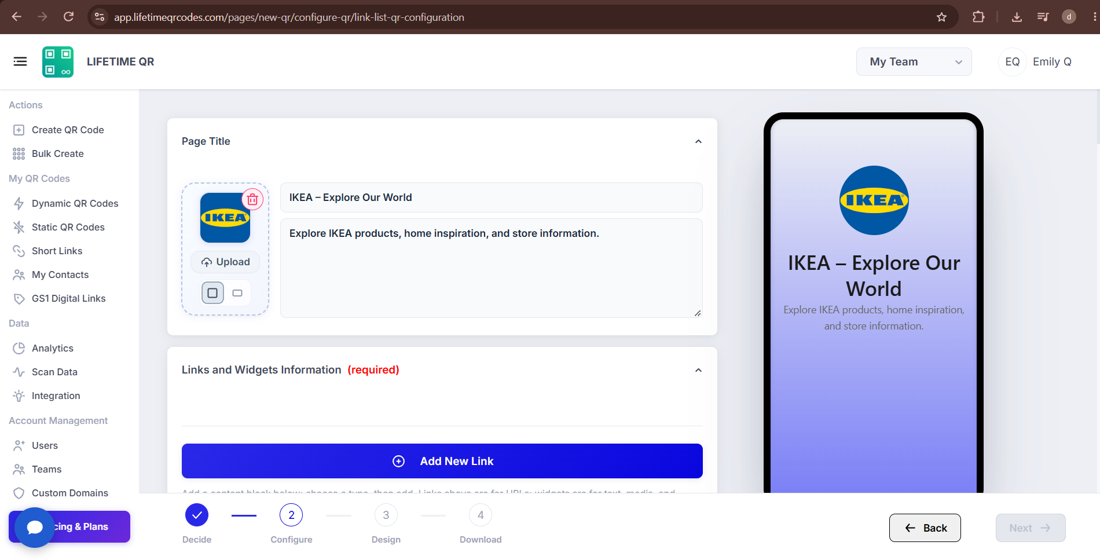
Task: Open the chat support bubble
Action: [x=35, y=528]
